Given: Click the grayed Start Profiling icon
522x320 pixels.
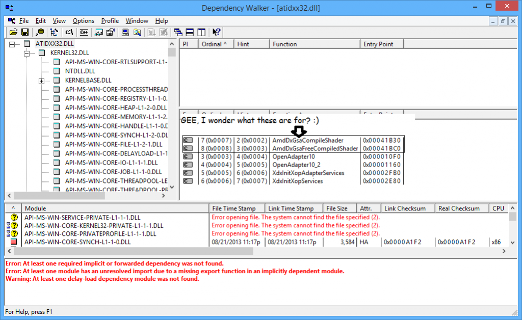Looking at the screenshot, I should (151, 32).
